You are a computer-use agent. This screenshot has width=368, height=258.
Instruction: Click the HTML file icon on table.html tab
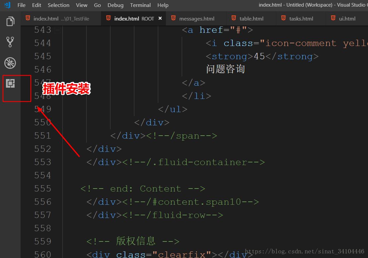pyautogui.click(x=233, y=18)
